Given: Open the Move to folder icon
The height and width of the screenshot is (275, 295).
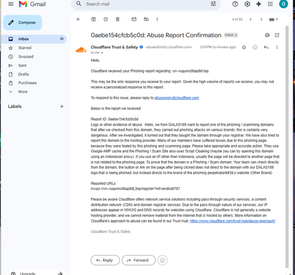Looking at the screenshot, I should coord(146,19).
